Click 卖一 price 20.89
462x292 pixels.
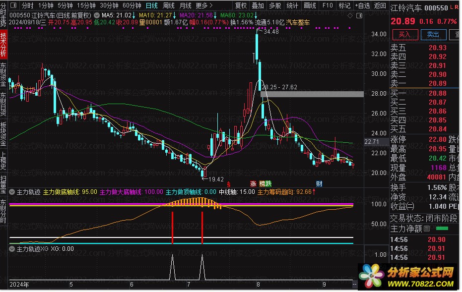pyautogui.click(x=438, y=84)
